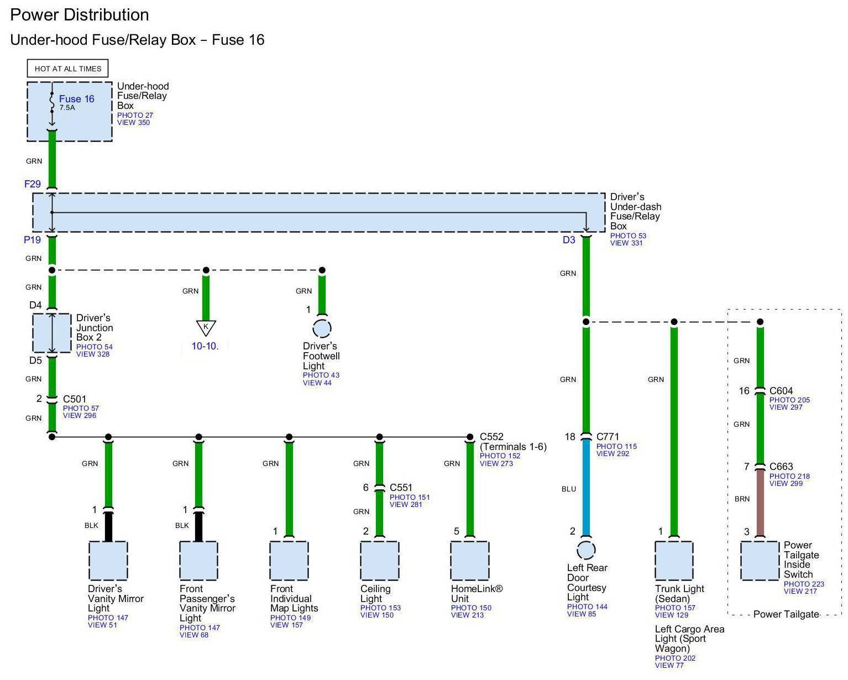Select the Trunk Light component box
Viewport: 848px width, 680px height.
(674, 561)
